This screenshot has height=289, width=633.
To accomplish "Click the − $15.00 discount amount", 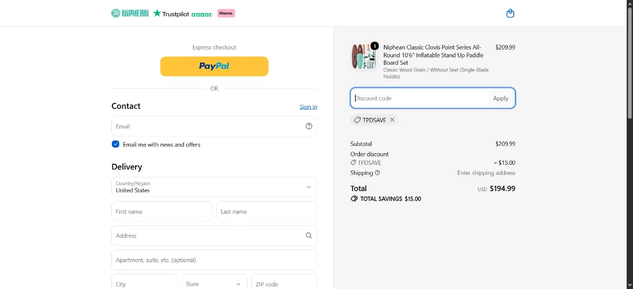I will (x=504, y=163).
